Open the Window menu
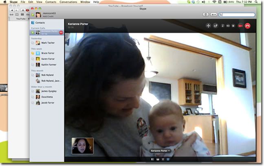264x167 pixels. click(x=85, y=2)
